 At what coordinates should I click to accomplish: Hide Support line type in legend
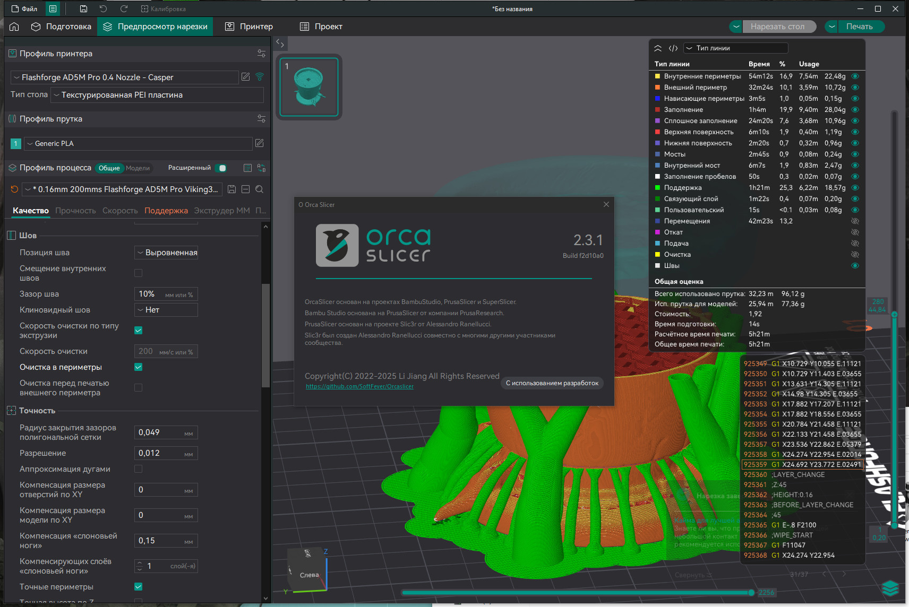point(855,188)
